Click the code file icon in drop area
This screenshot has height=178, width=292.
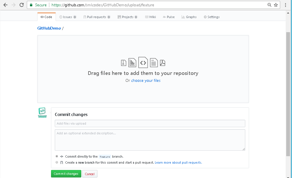(143, 62)
